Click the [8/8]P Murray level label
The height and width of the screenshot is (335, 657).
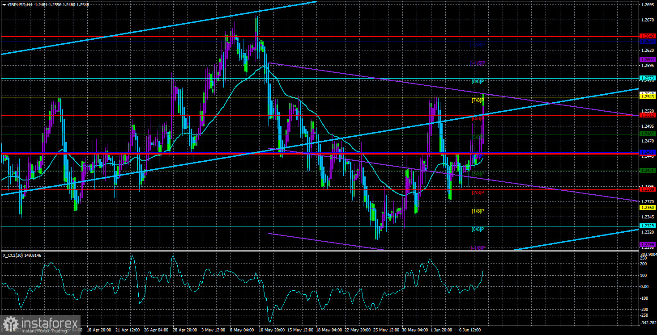click(478, 82)
